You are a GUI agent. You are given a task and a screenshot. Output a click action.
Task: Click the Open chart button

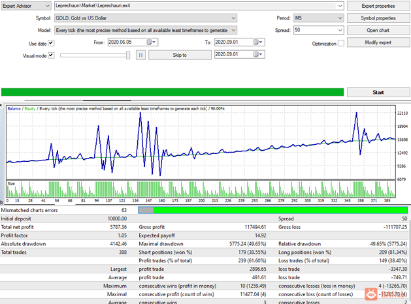pos(378,31)
